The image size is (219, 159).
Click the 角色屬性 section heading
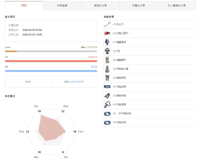coord(10,96)
